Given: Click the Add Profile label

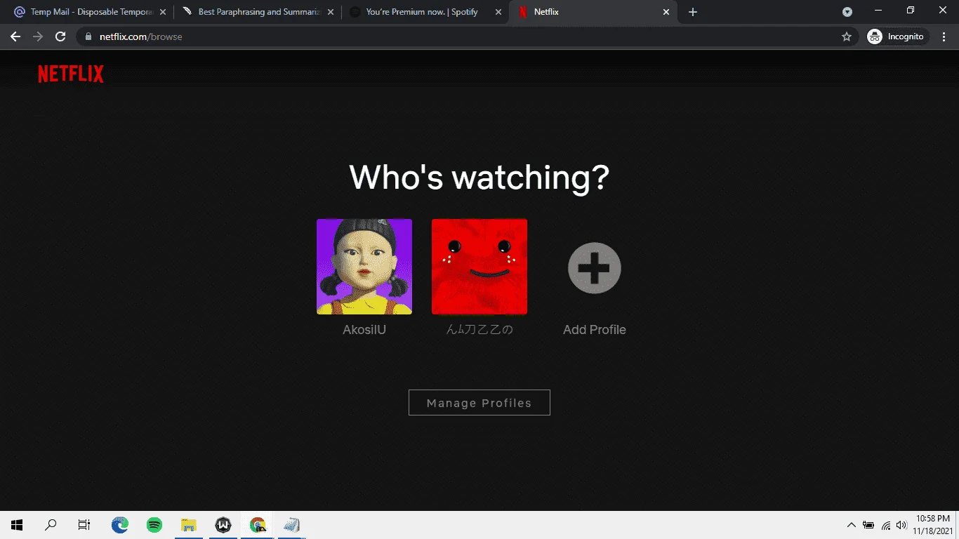Looking at the screenshot, I should click(x=595, y=330).
